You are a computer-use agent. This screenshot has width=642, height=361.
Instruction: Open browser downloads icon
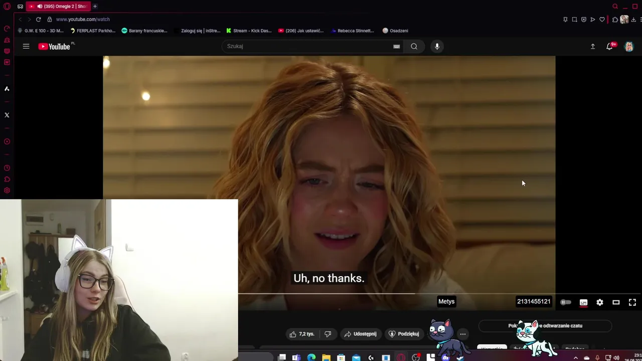coord(633,19)
